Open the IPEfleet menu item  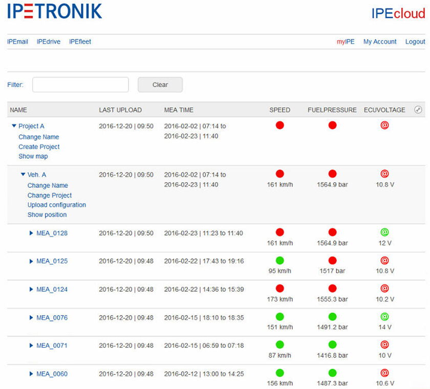[x=80, y=42]
